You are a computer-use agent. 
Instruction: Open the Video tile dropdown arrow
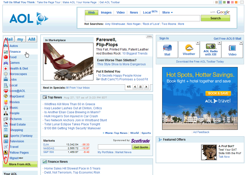241,43
